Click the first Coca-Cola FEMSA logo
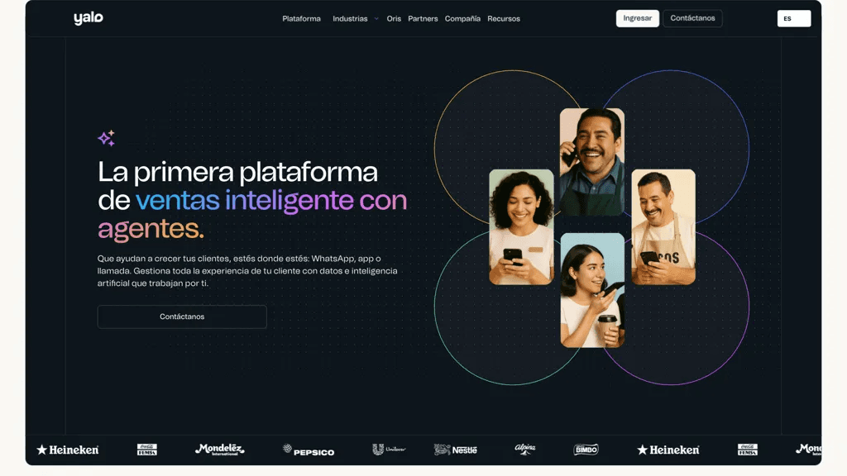 (x=147, y=449)
